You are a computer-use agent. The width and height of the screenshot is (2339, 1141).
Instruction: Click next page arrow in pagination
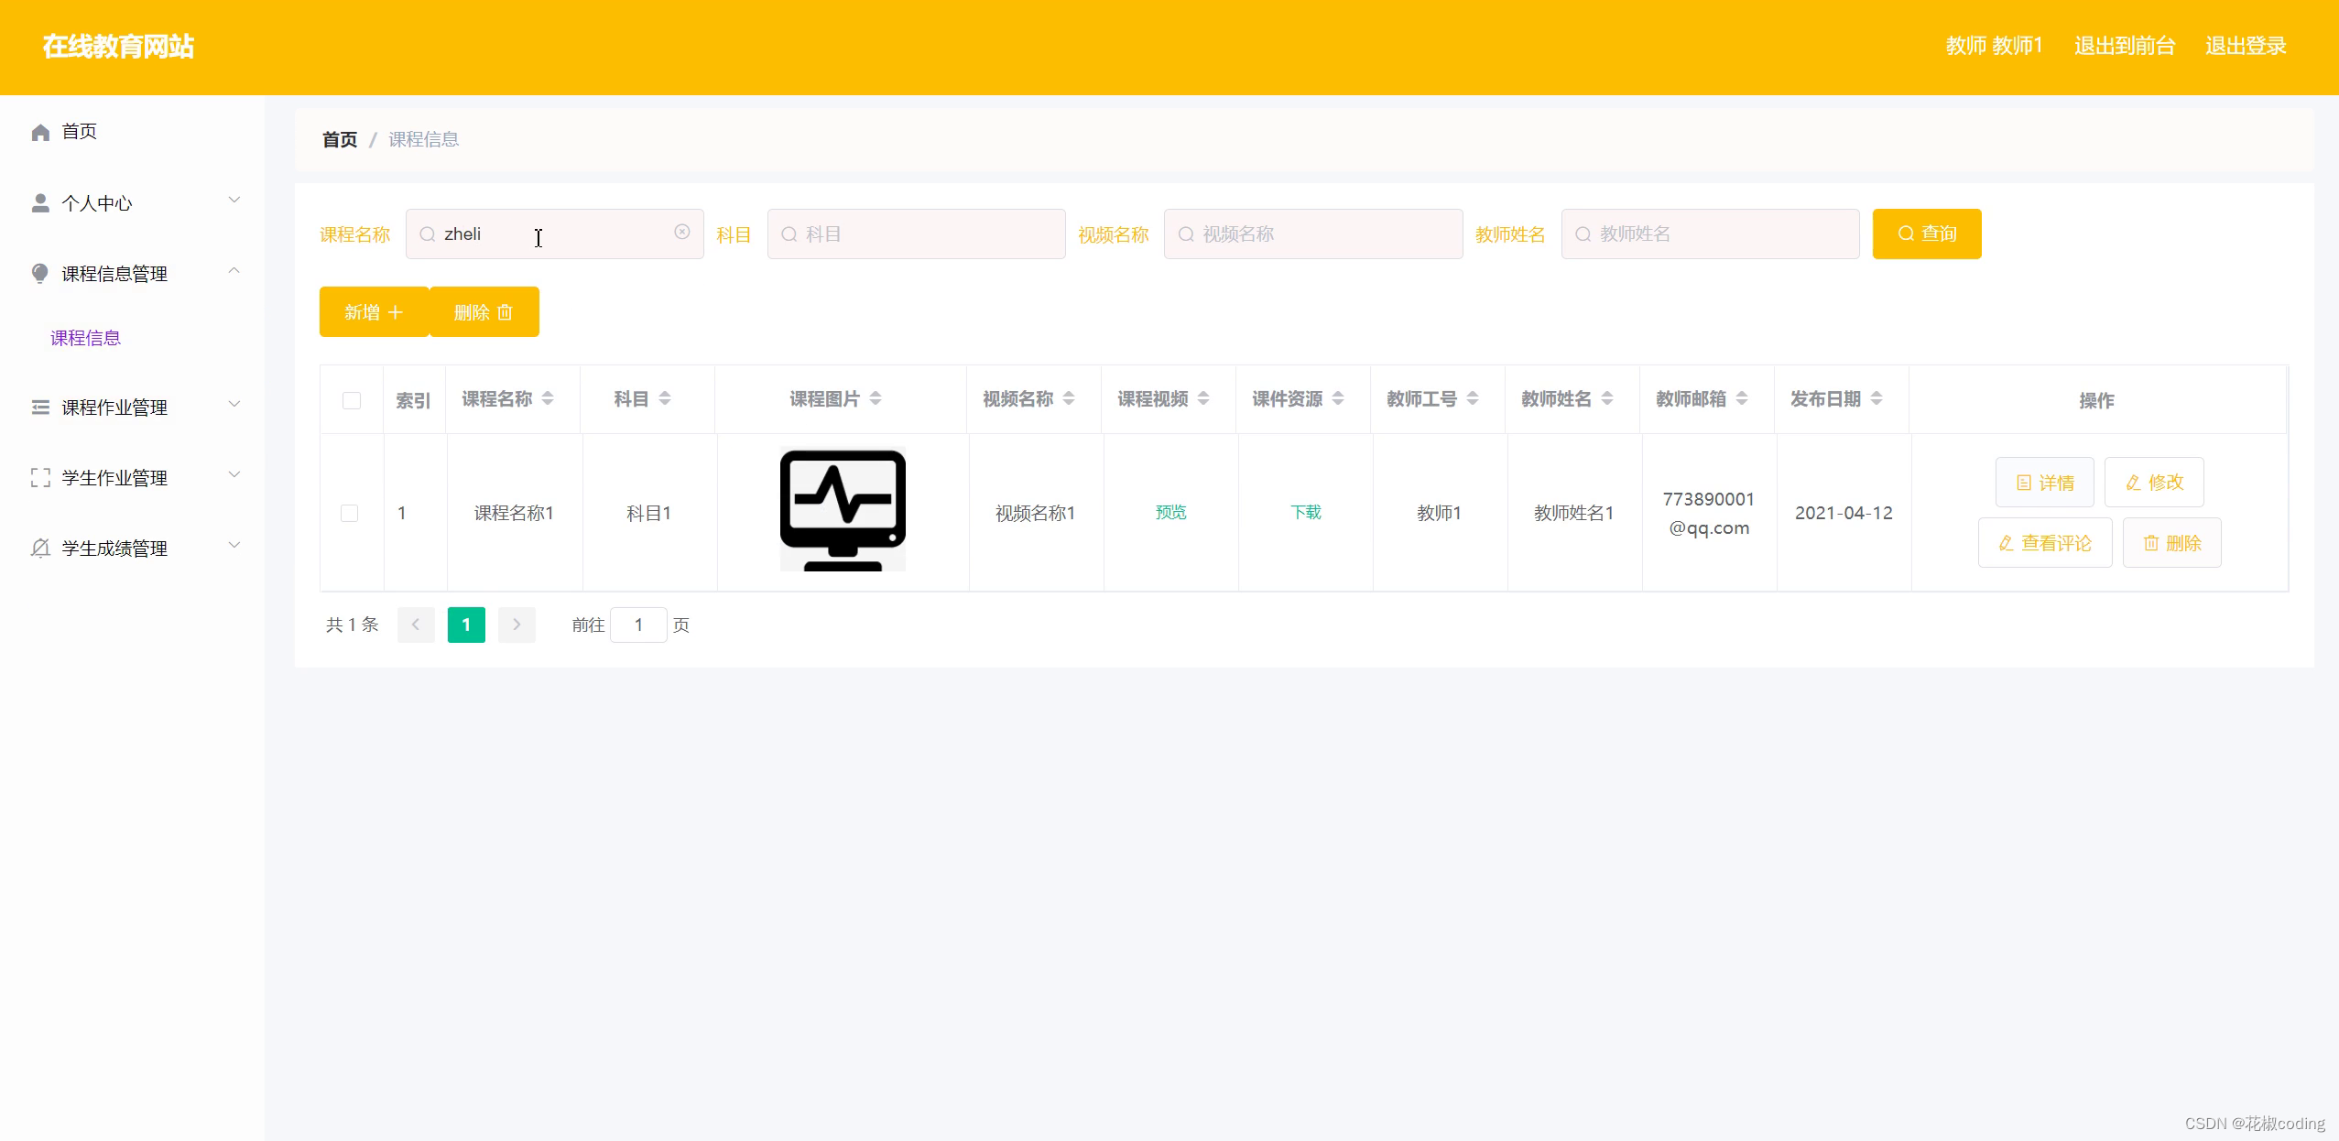tap(517, 625)
